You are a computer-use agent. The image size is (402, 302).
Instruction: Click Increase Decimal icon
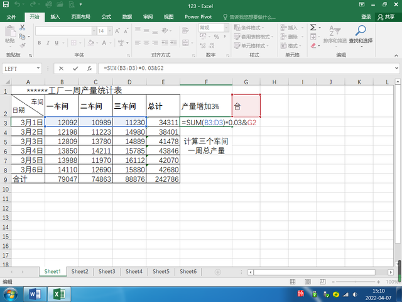pyautogui.click(x=203, y=46)
